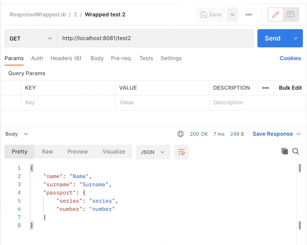Switch to the Pre-req. tab
Image resolution: width=307 pixels, height=245 pixels.
(121, 58)
